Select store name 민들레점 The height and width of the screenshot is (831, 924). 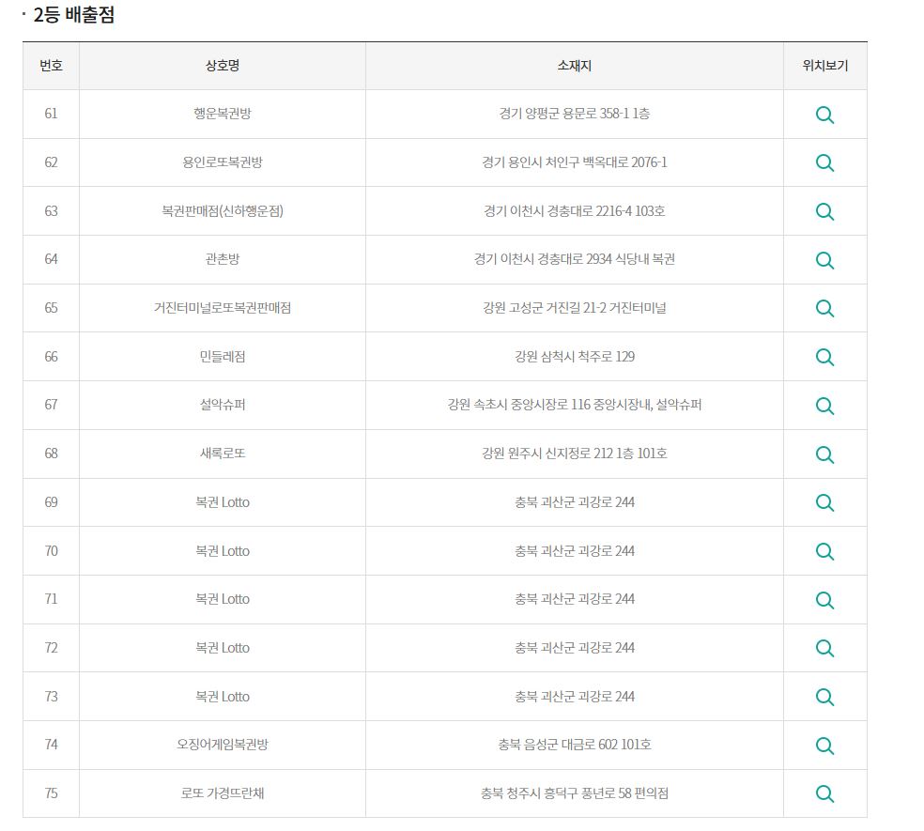[x=223, y=357]
